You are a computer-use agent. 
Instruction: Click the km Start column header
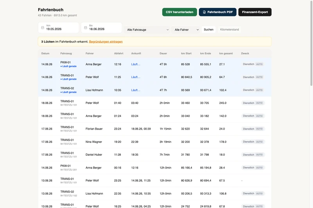(x=186, y=53)
